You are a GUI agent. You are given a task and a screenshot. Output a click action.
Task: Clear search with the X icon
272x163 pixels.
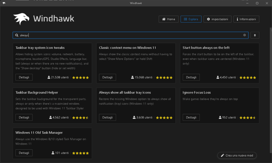[244, 35]
